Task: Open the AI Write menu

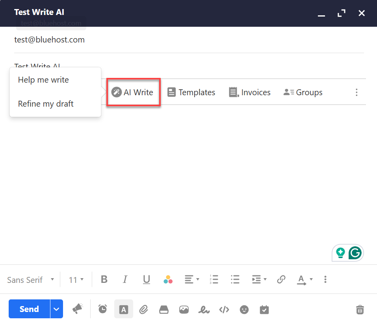Action: click(133, 92)
